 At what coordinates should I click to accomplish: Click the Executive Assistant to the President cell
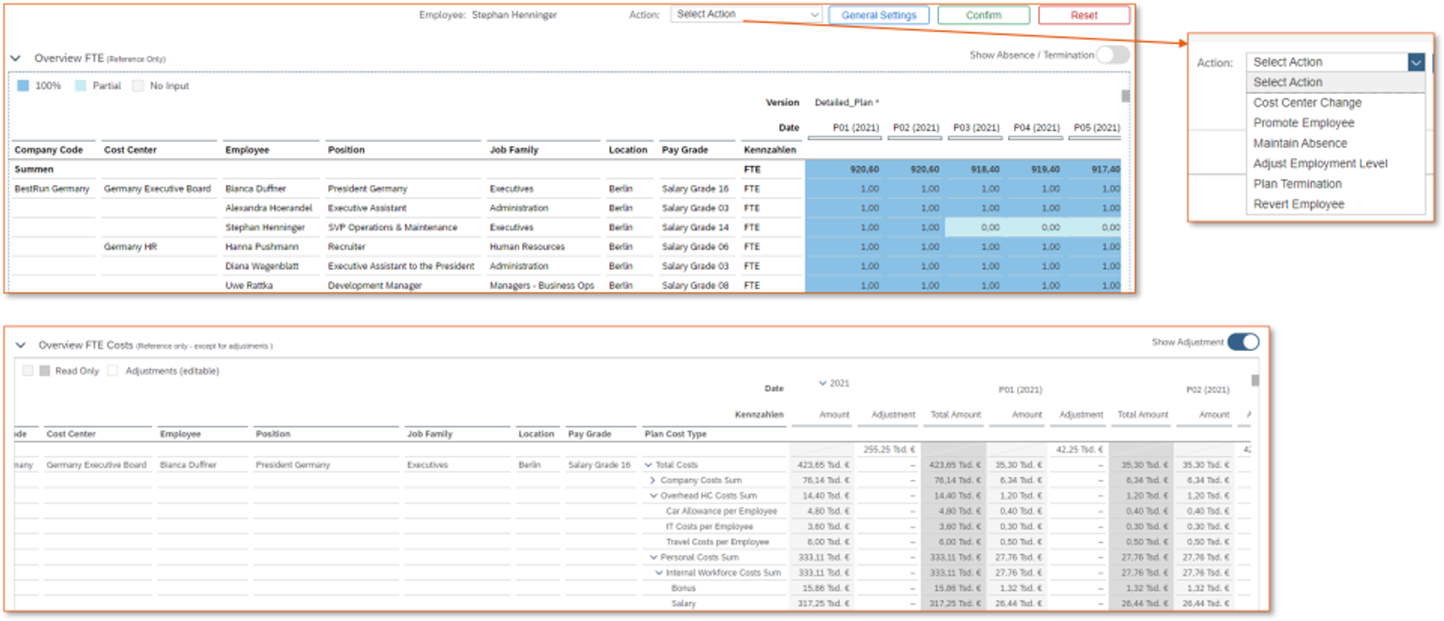tap(401, 266)
